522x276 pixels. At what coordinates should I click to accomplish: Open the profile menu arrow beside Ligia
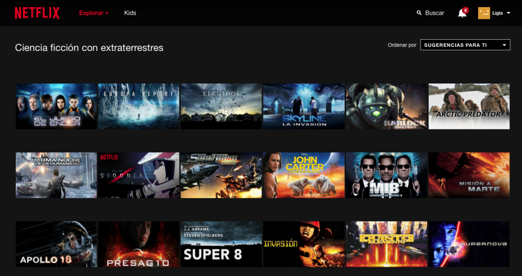pyautogui.click(x=508, y=13)
